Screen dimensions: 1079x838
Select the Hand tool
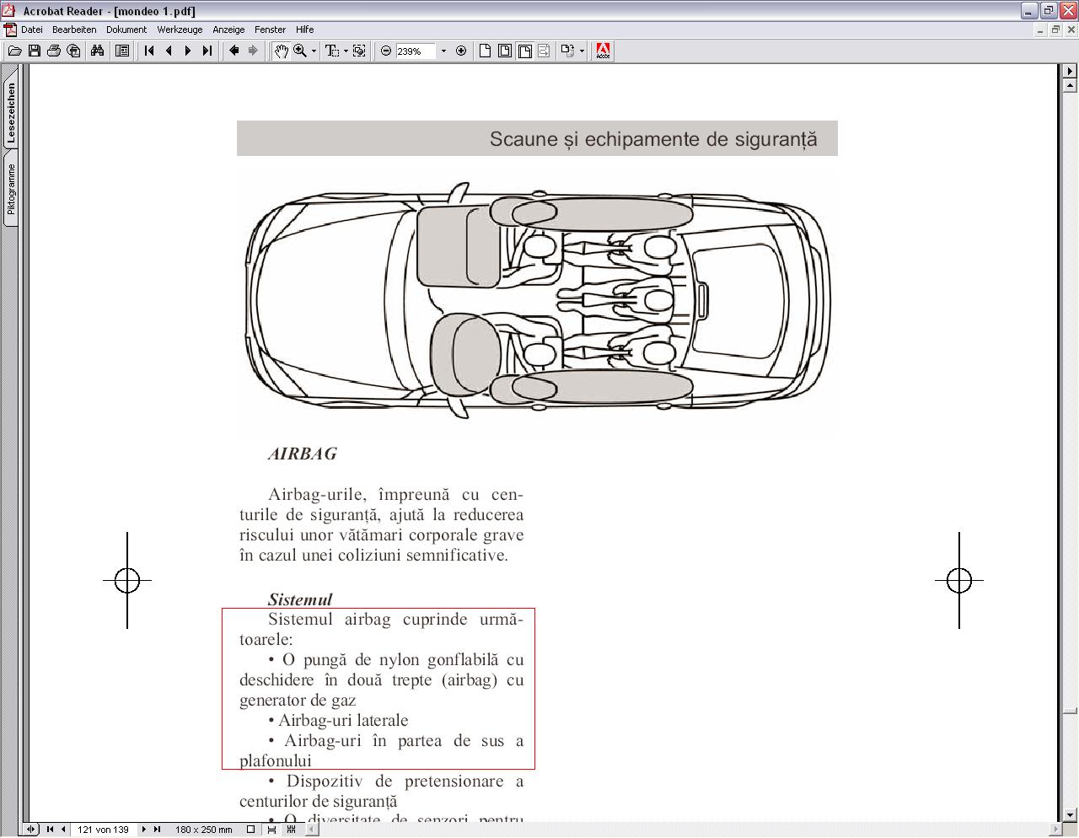point(281,51)
